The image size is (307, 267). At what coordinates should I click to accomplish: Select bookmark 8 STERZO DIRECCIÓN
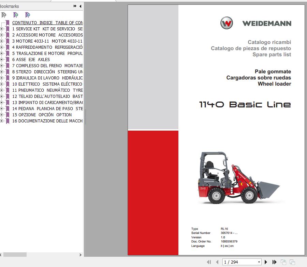[47, 72]
